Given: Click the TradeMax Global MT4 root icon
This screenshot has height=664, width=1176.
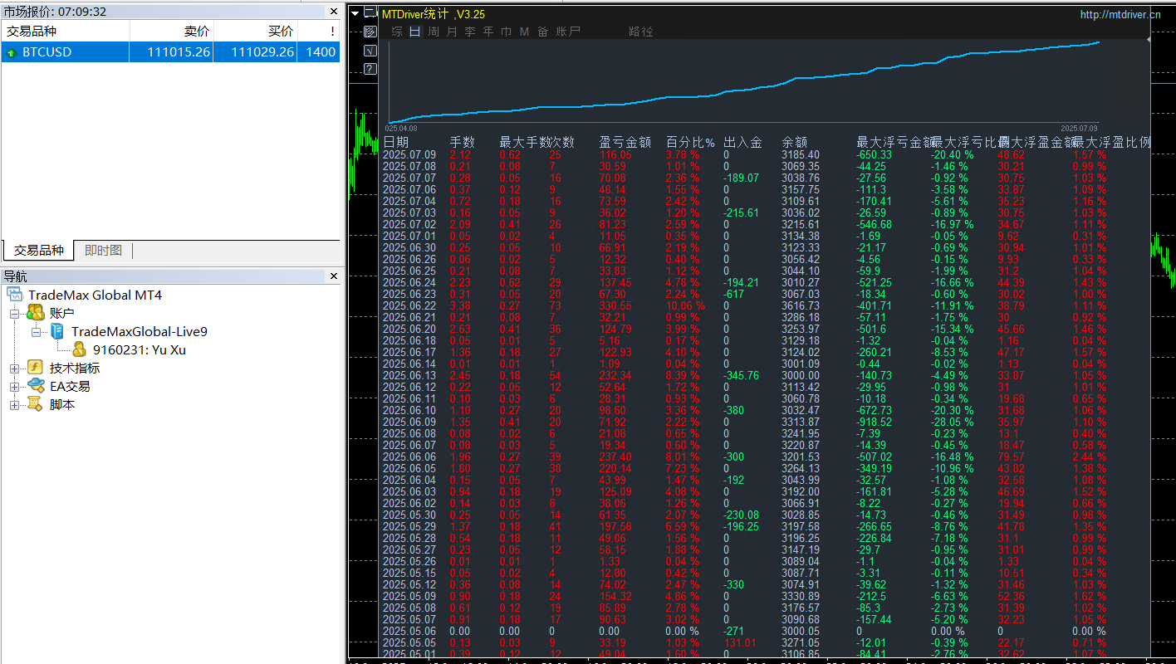Looking at the screenshot, I should click(x=16, y=295).
